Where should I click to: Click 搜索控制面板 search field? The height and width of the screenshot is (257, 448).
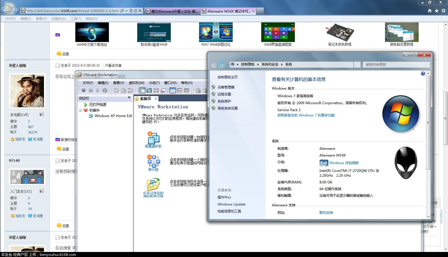(x=396, y=64)
